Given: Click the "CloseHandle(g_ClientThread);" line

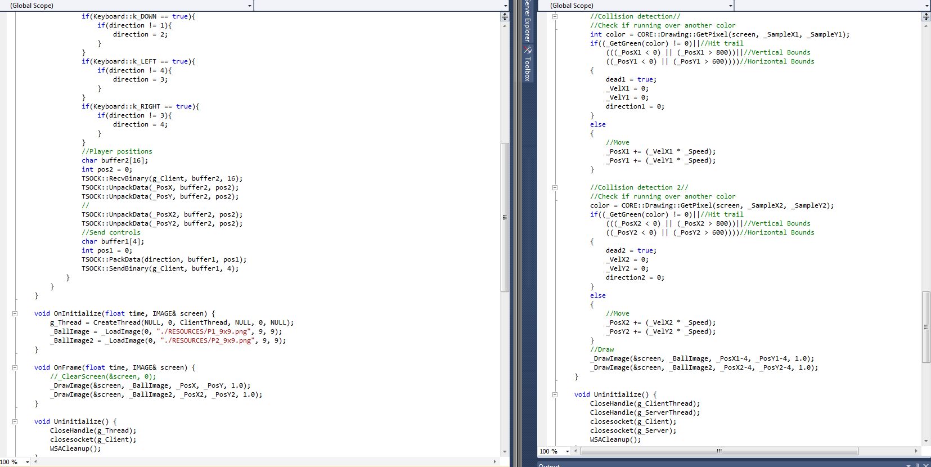Looking at the screenshot, I should coord(645,403).
